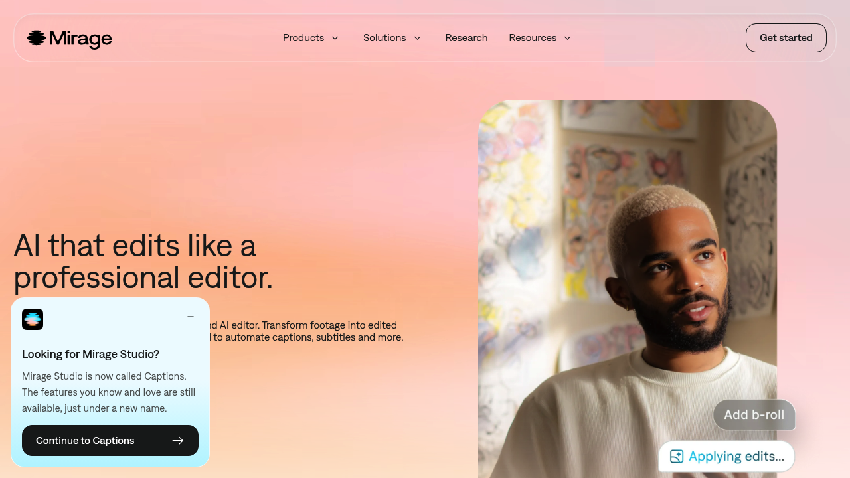Expand the Resources chevron

(x=568, y=38)
